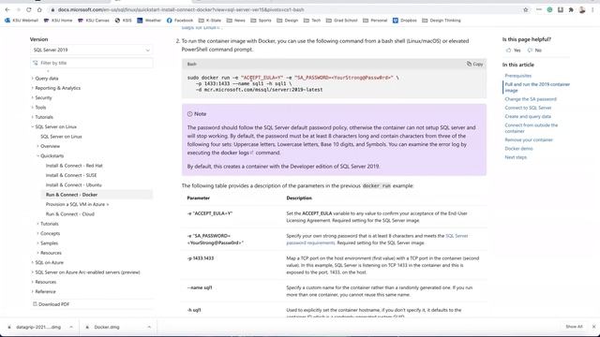Jump to Connect to SQL Server
The width and height of the screenshot is (600, 337).
pos(528,108)
